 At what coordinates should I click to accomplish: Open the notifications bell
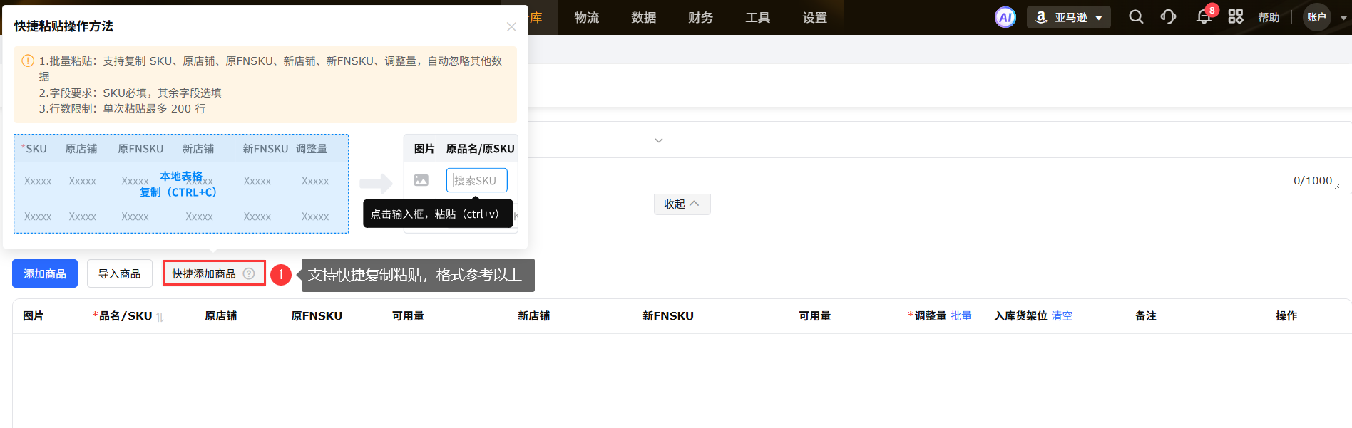[x=1204, y=17]
